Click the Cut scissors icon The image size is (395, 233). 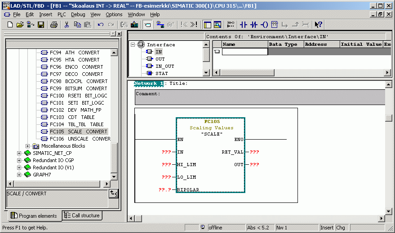(x=67, y=25)
